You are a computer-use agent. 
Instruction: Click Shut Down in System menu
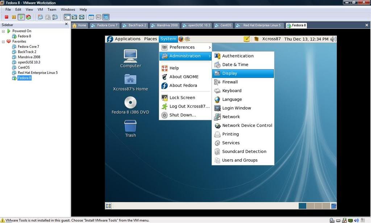pos(185,115)
